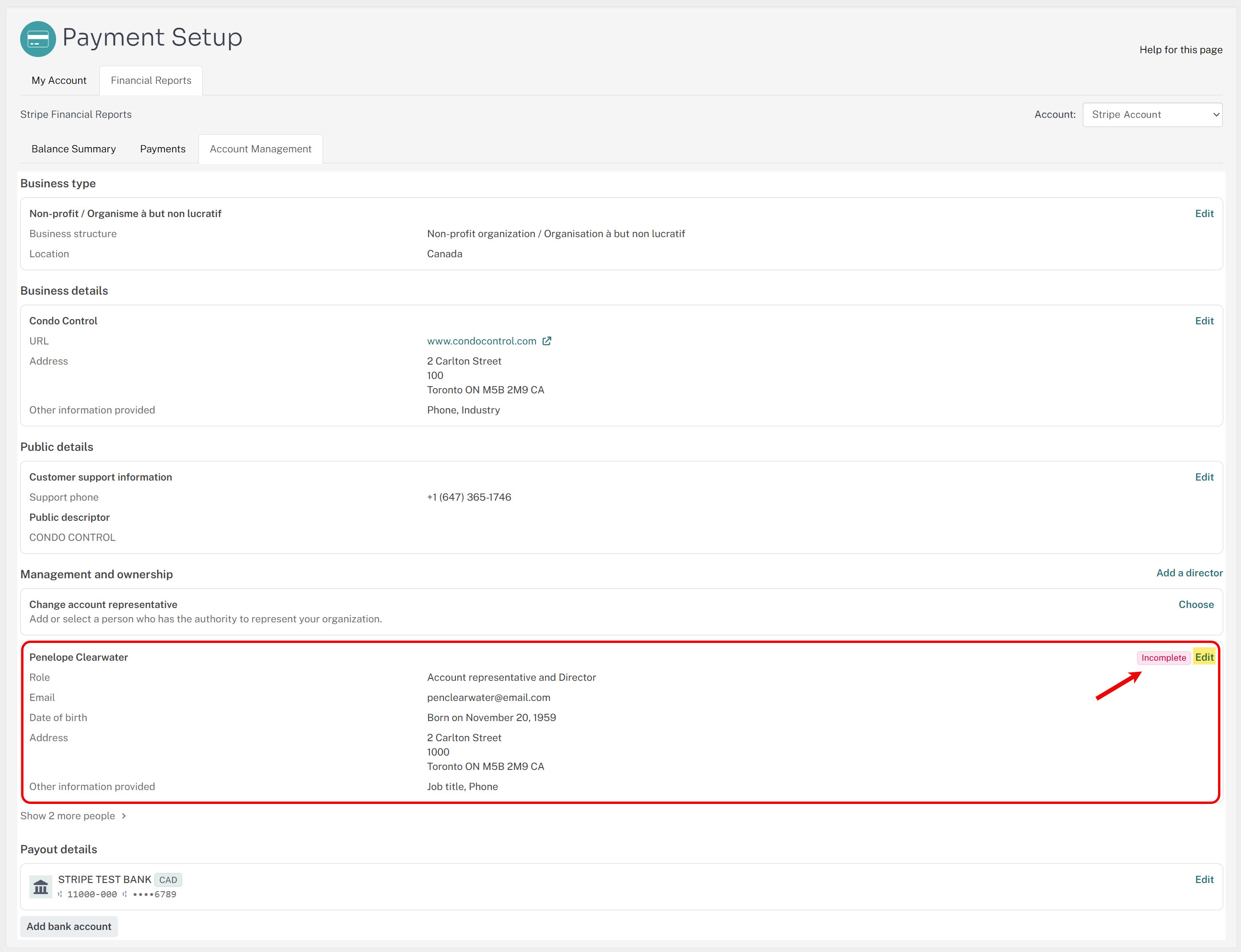Click the Payment Setup page title
1241x952 pixels.
pyautogui.click(x=152, y=37)
